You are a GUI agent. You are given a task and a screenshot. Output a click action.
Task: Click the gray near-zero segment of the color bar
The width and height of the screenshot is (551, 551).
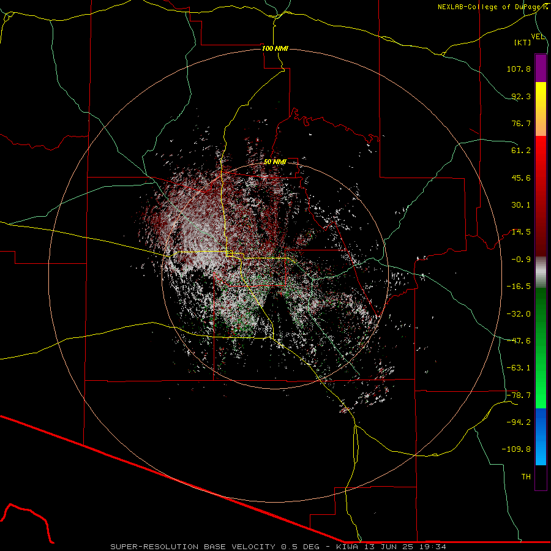click(541, 272)
